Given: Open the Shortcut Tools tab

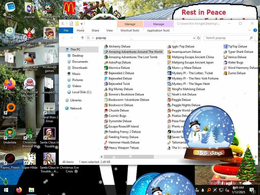Looking at the screenshot, I should [130, 30].
